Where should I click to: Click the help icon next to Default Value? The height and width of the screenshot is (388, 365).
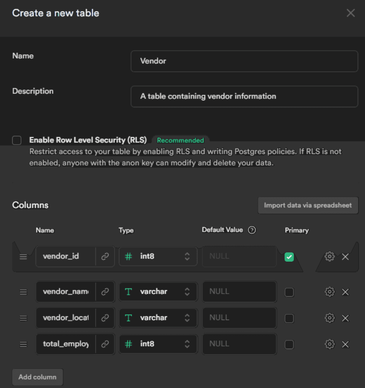pos(252,230)
